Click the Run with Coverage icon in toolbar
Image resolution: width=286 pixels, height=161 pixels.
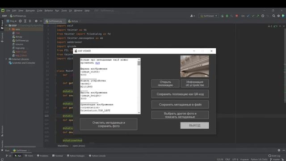point(231,16)
